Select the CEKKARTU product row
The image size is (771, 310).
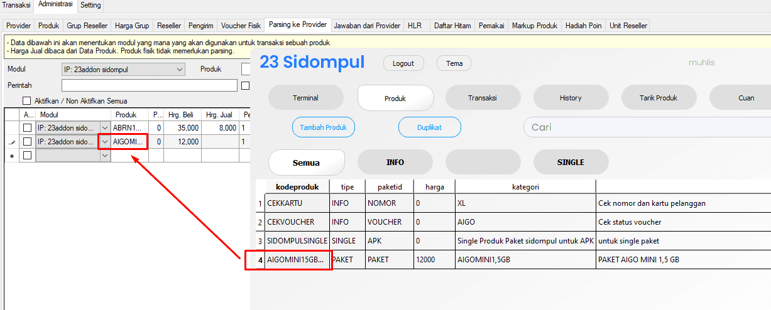click(513, 203)
